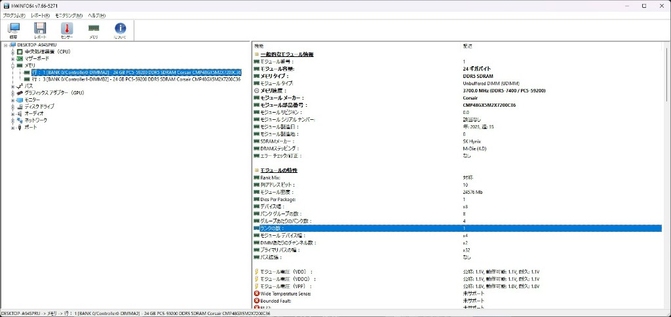Select the CPU chip icon in tree
This screenshot has height=317, width=671.
pyautogui.click(x=20, y=52)
